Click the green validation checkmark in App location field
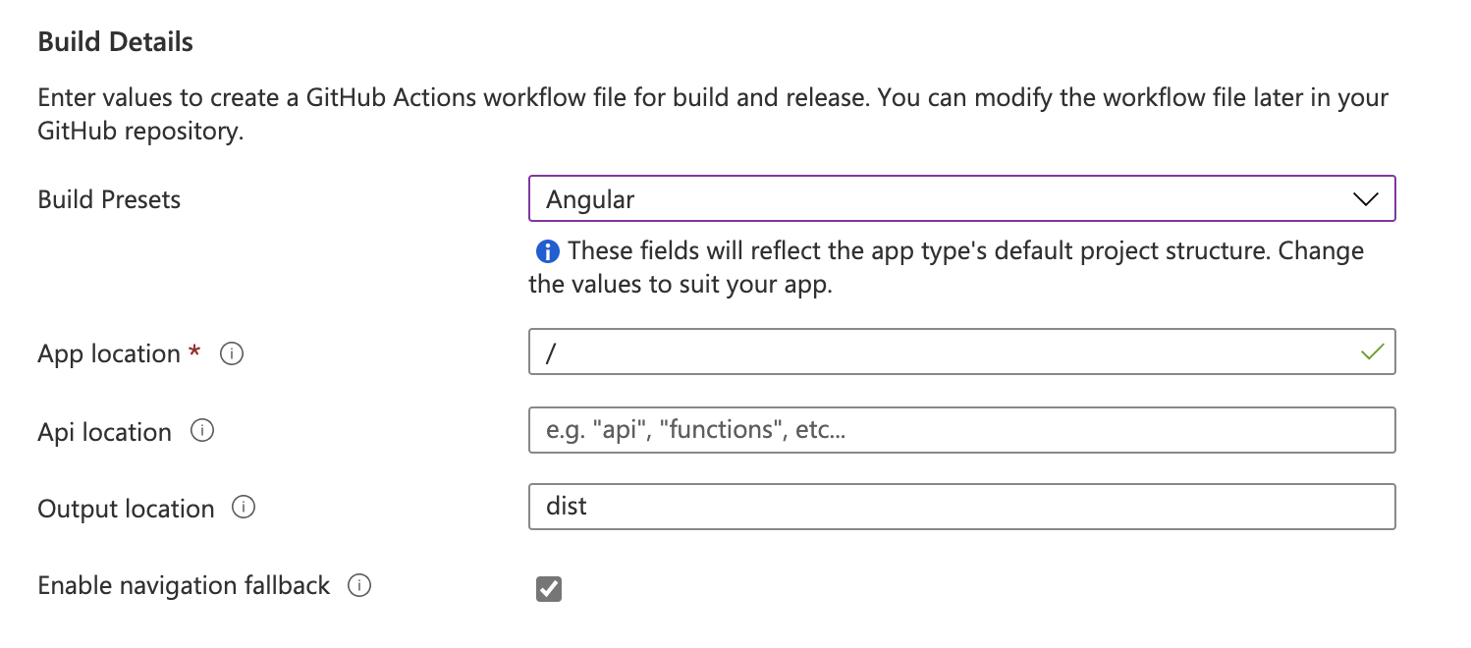This screenshot has width=1471, height=648. tap(1373, 351)
